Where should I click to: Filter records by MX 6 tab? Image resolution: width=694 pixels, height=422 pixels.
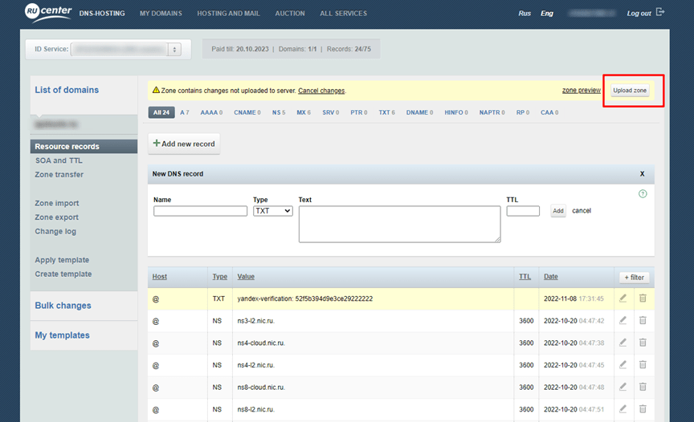[304, 112]
